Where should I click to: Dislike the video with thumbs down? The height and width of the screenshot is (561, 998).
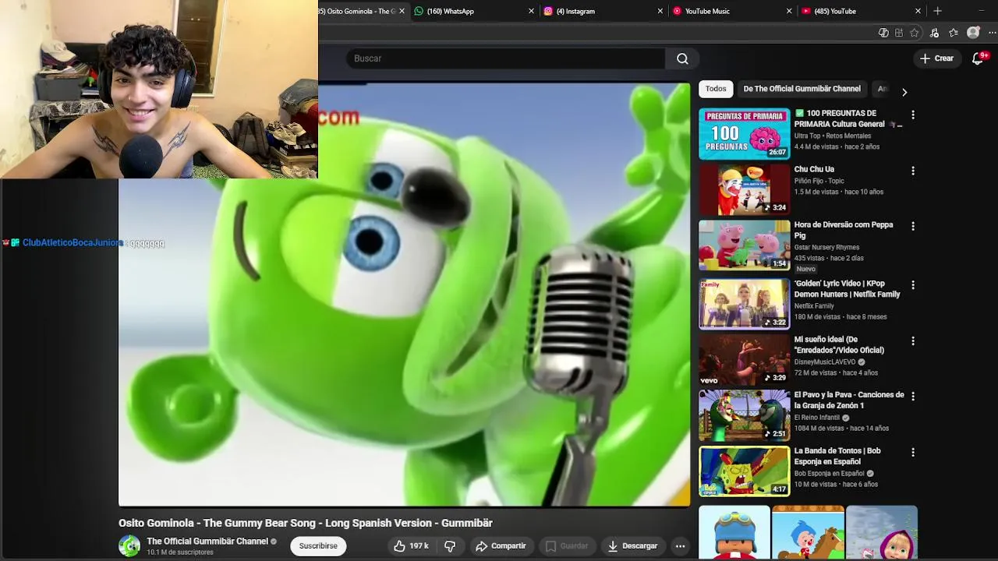pos(450,546)
